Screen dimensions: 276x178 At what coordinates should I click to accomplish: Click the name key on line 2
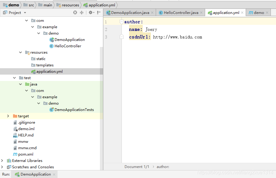tap(136, 29)
